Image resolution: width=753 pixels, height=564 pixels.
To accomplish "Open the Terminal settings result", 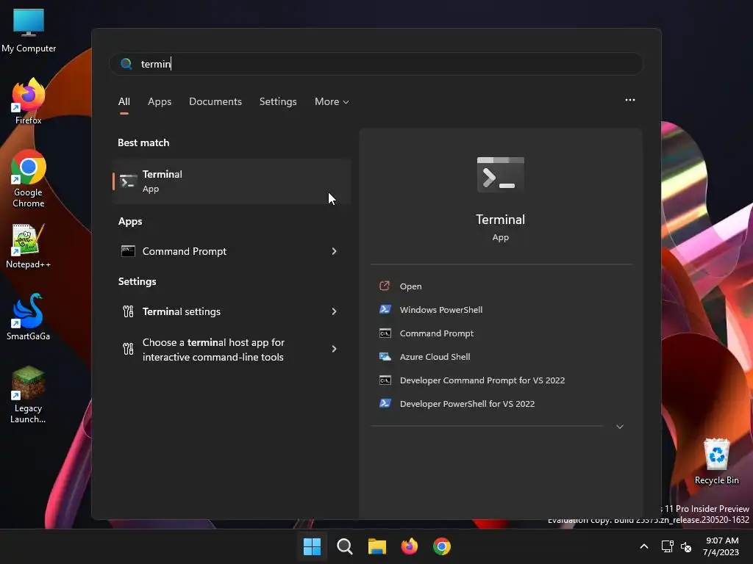I will coord(232,311).
